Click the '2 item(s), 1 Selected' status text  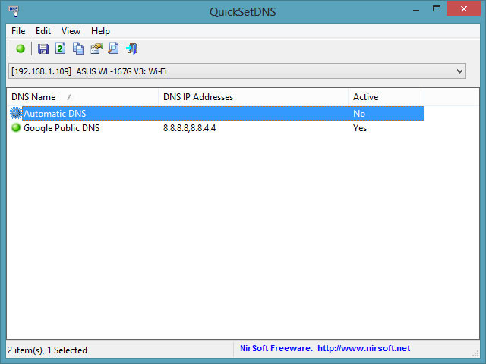click(47, 350)
